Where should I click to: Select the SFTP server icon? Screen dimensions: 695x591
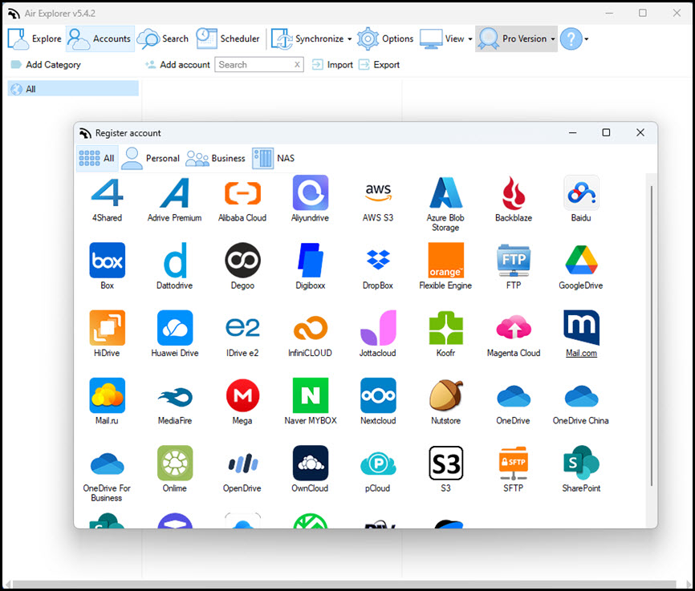click(x=514, y=463)
